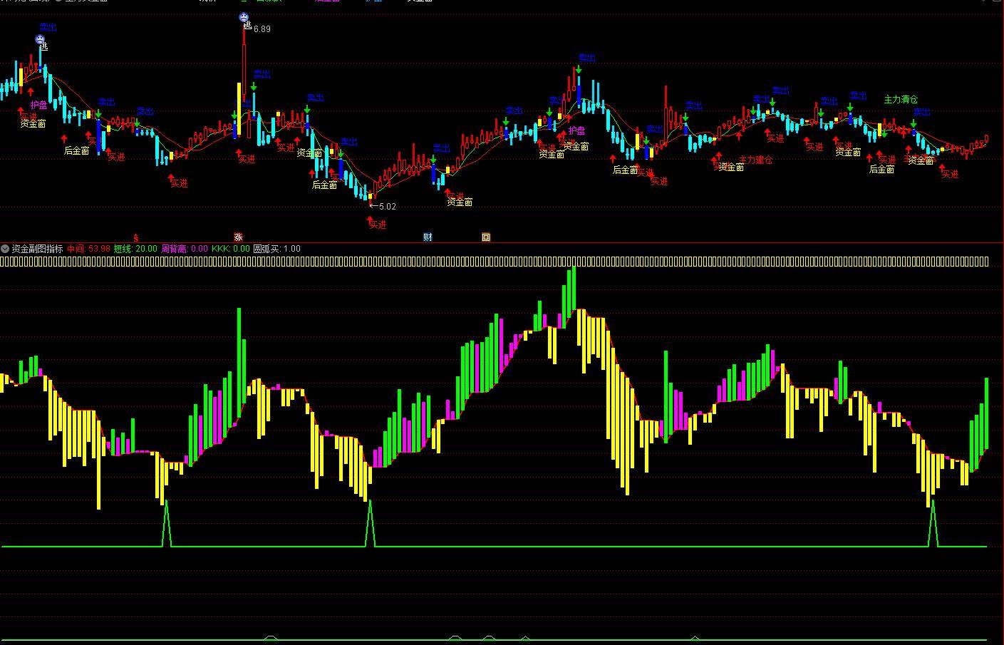The image size is (1004, 645).
Task: Click the red 主力建仓 signal label
Action: [x=755, y=160]
